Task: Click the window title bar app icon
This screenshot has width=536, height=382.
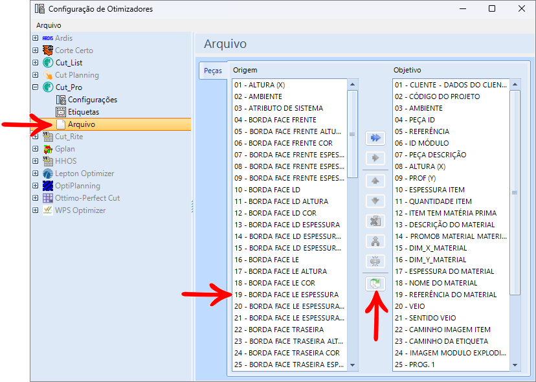Action: point(39,9)
